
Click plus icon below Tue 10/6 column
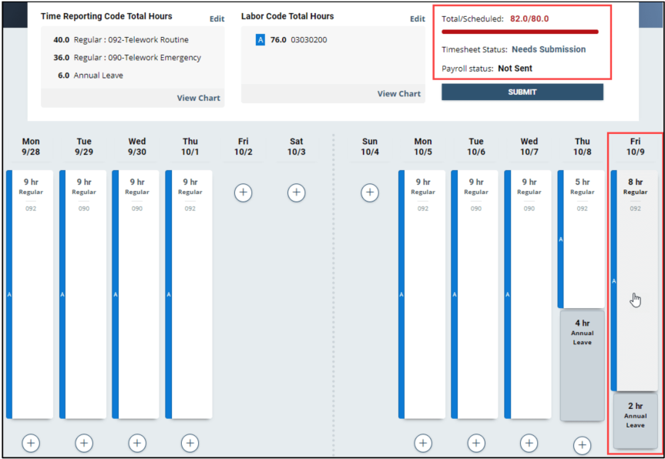(476, 443)
